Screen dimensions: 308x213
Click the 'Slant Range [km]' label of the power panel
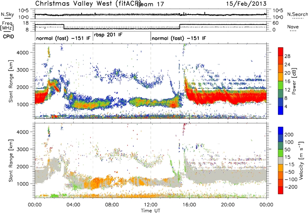point(11,81)
